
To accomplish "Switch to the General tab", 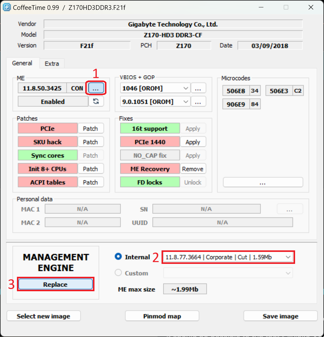I will tap(22, 63).
